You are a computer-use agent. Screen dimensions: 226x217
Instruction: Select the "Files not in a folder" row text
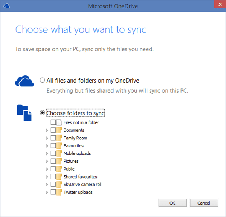[x=81, y=122]
